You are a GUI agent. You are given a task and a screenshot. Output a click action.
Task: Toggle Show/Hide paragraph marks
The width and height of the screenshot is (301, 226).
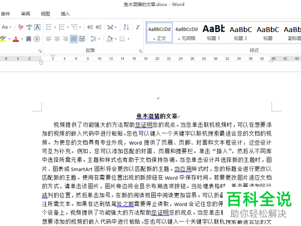138,27
